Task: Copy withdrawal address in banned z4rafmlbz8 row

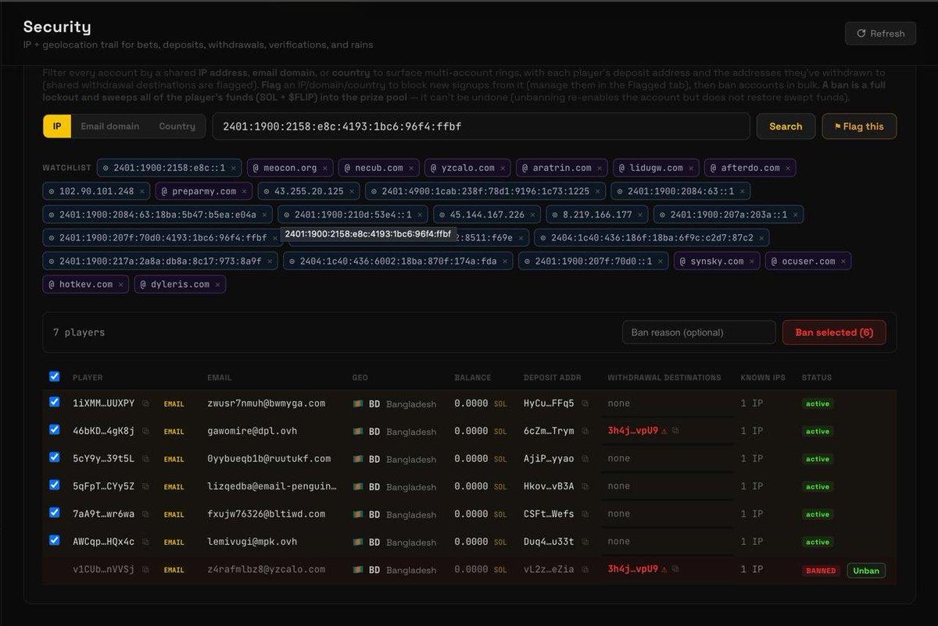Action: pos(676,570)
